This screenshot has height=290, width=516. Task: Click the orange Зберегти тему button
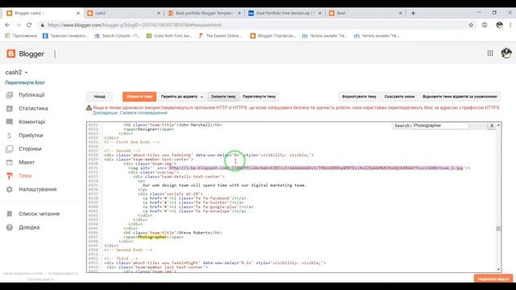tap(139, 97)
